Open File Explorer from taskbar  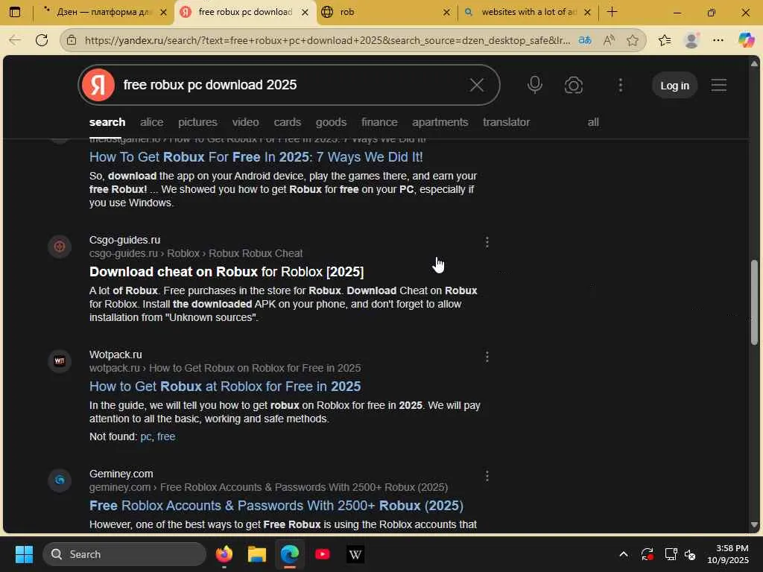[257, 554]
